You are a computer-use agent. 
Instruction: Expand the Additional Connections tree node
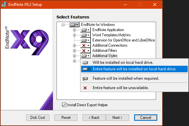[74, 46]
